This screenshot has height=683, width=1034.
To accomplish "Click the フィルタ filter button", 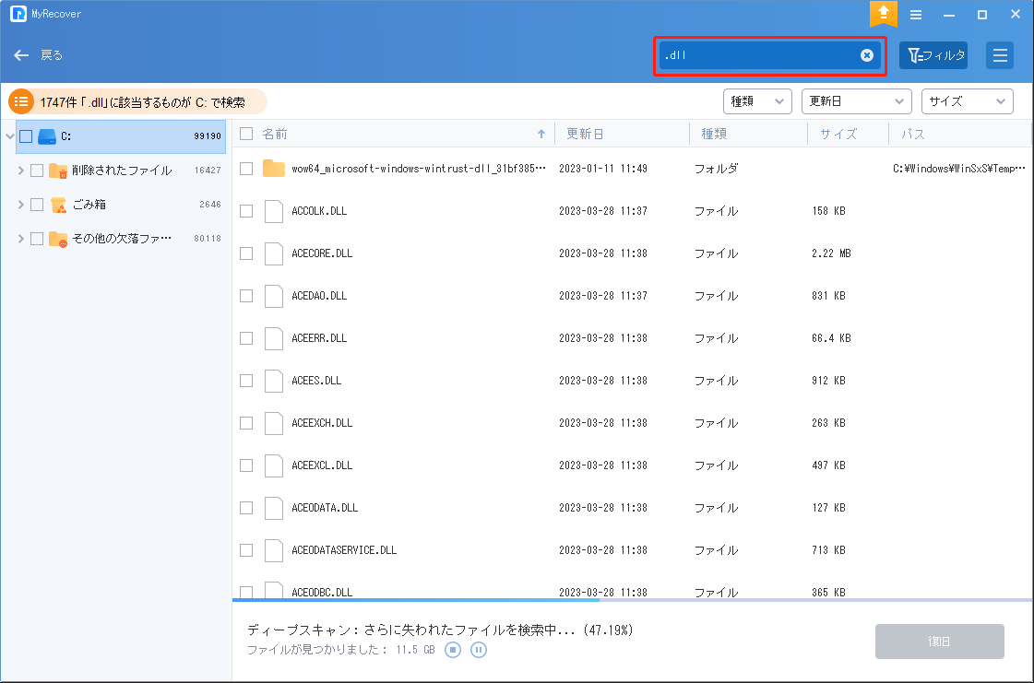I will pos(933,55).
